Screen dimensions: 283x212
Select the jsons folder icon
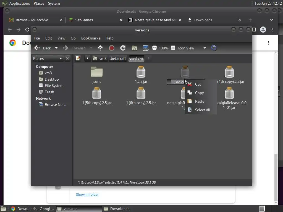point(97,72)
